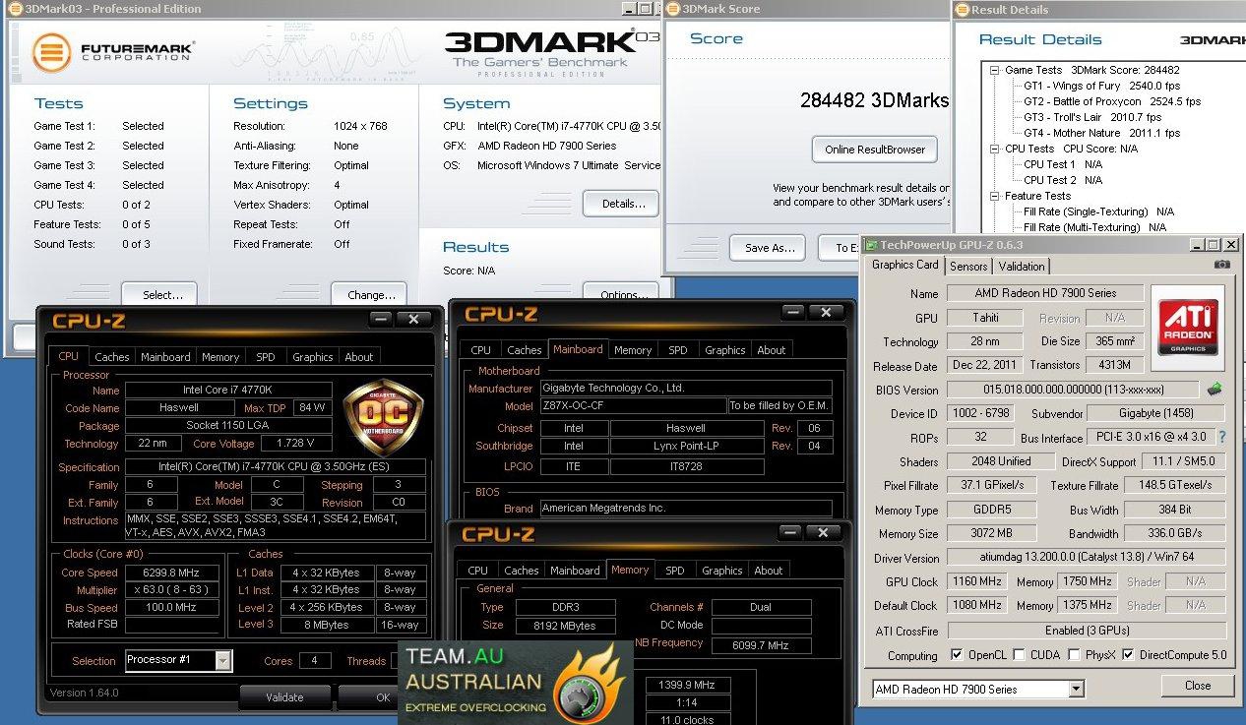This screenshot has width=1246, height=725.
Task: Click the Driver Version atiumdag field
Action: (1087, 558)
